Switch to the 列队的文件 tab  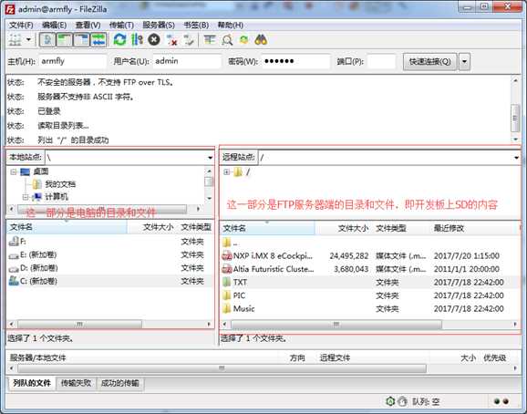tap(32, 383)
